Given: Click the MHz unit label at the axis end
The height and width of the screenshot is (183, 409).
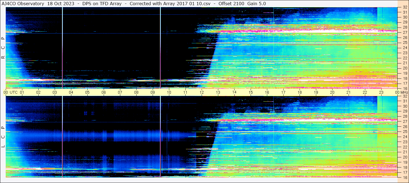Looking at the screenshot, I should (x=404, y=92).
